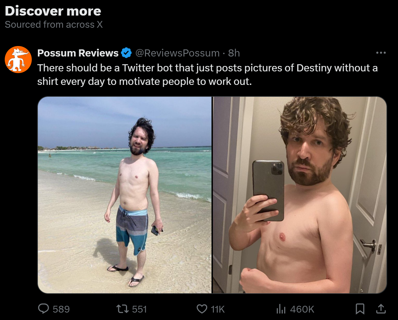
Task: Open the three-dot more options menu
Action: click(381, 53)
